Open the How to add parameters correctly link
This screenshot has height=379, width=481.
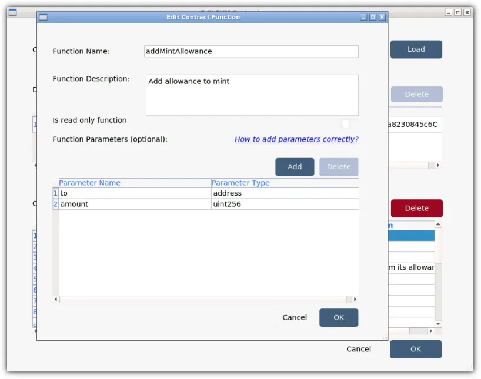pyautogui.click(x=296, y=139)
